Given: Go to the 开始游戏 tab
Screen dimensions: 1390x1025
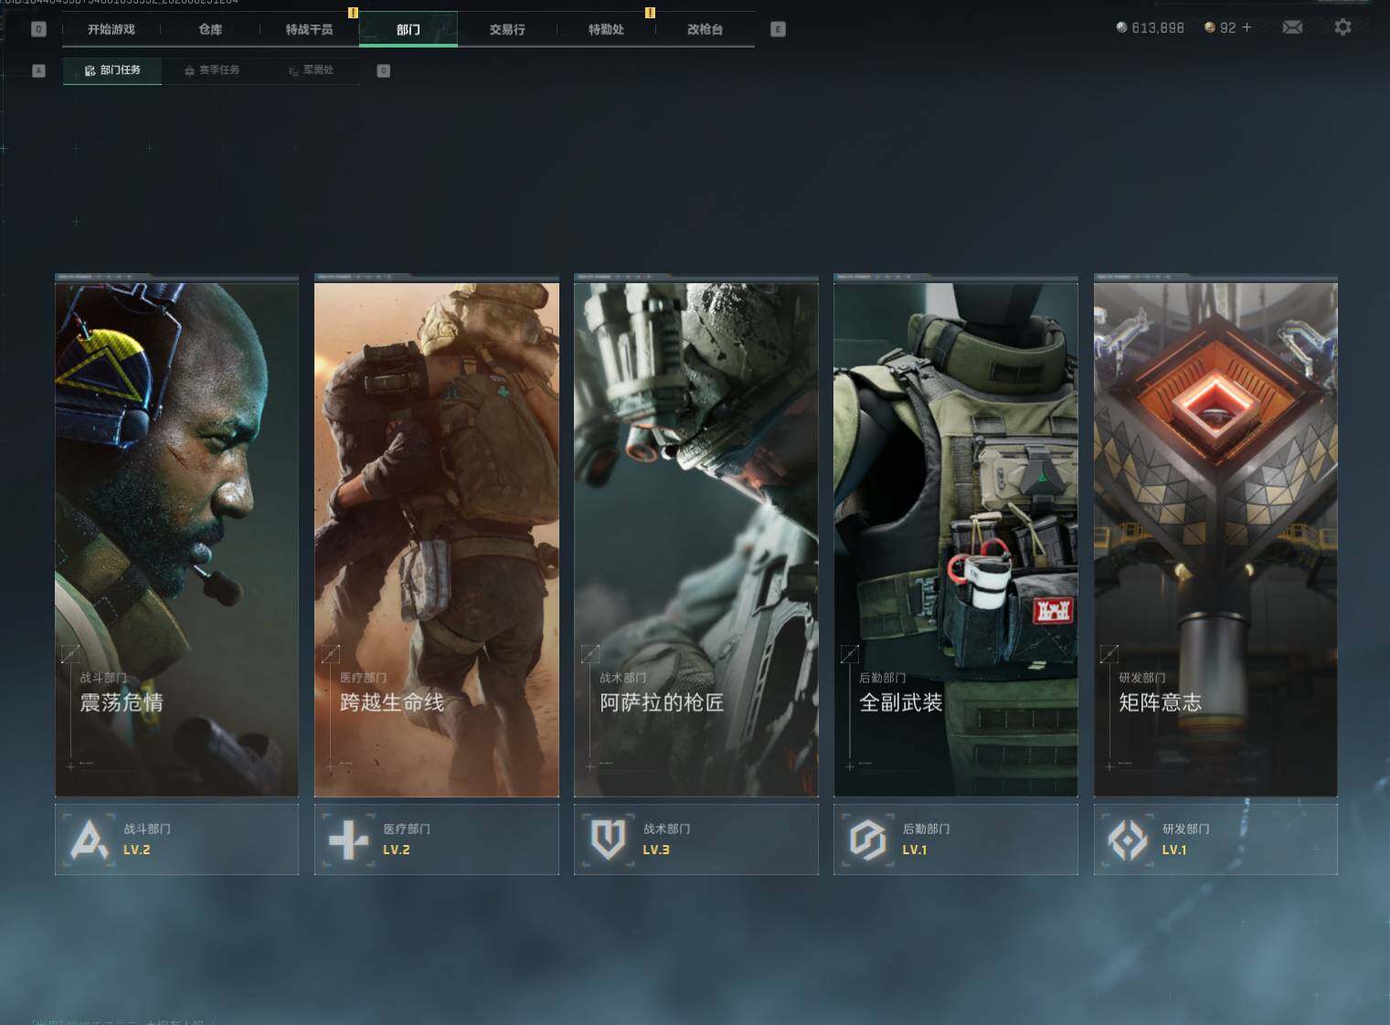Looking at the screenshot, I should pyautogui.click(x=111, y=29).
